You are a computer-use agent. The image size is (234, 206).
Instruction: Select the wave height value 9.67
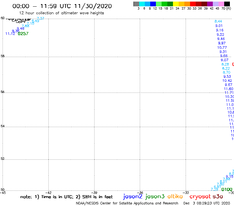pos(229,85)
